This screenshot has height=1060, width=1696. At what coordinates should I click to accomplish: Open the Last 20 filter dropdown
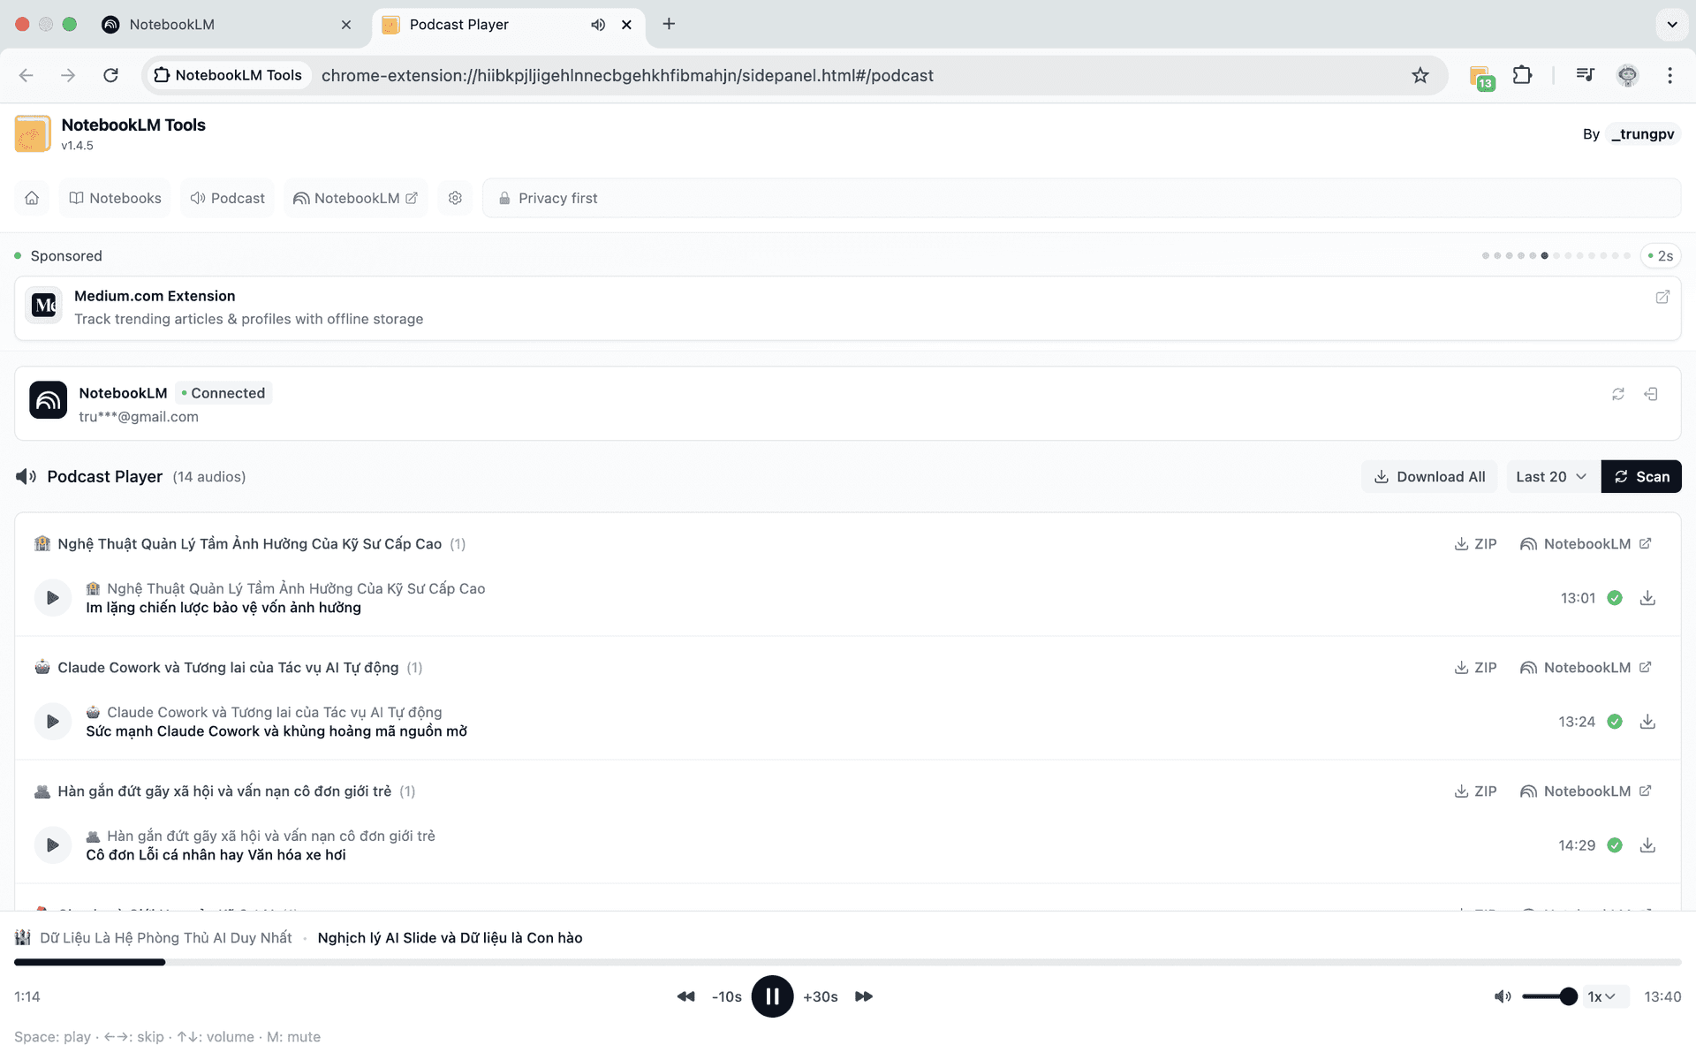pyautogui.click(x=1551, y=476)
